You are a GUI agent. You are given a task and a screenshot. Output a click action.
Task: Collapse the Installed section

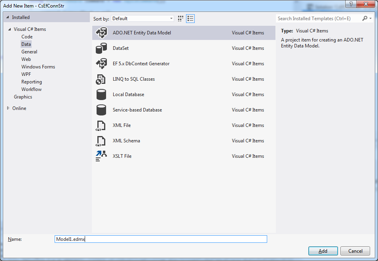click(8, 17)
